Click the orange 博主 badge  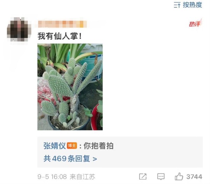(x=72, y=146)
